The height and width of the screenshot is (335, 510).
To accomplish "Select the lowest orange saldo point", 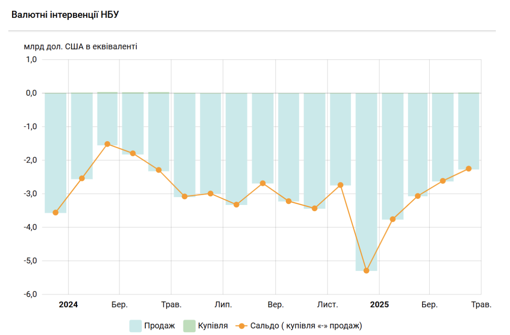I will pyautogui.click(x=366, y=270).
